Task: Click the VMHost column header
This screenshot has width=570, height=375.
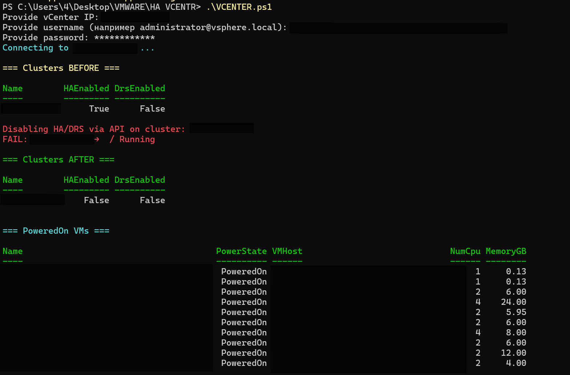Action: 287,251
